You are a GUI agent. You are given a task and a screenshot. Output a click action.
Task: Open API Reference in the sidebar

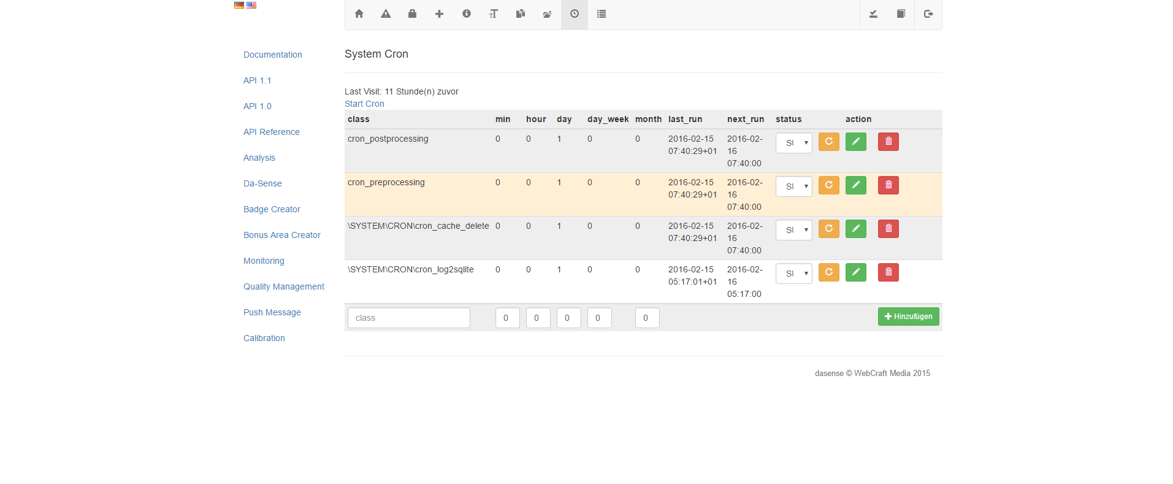click(271, 132)
